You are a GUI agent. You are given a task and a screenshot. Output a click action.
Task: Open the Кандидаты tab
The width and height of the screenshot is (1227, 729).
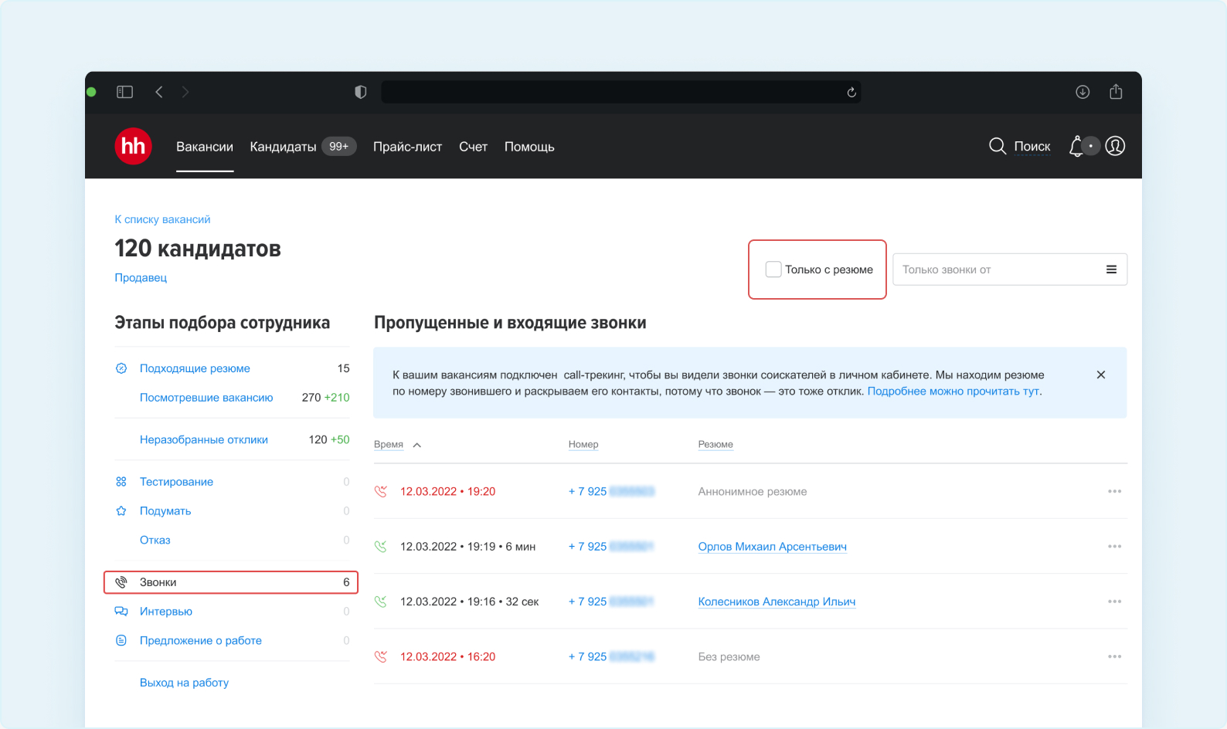click(284, 147)
